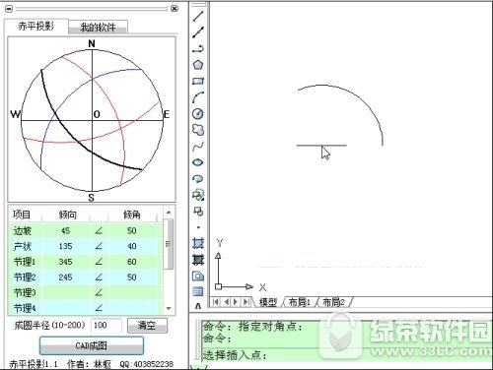The image size is (493, 370).
Task: Select the 边坡 row label
Action: 23,231
